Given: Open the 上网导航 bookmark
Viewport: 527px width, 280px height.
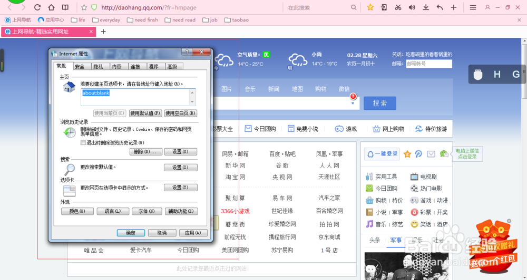Looking at the screenshot, I should click(x=18, y=20).
